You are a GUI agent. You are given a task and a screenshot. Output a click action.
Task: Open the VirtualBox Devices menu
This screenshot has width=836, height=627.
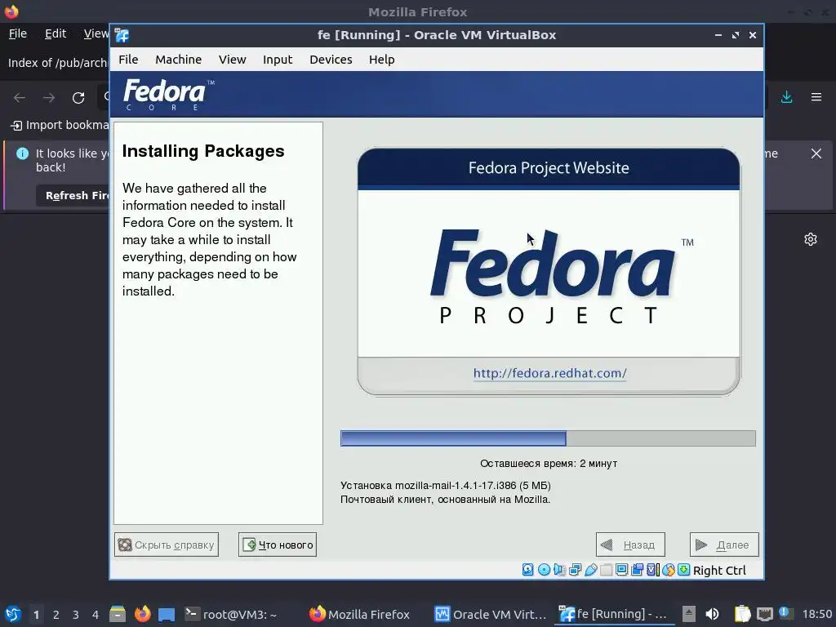[331, 60]
